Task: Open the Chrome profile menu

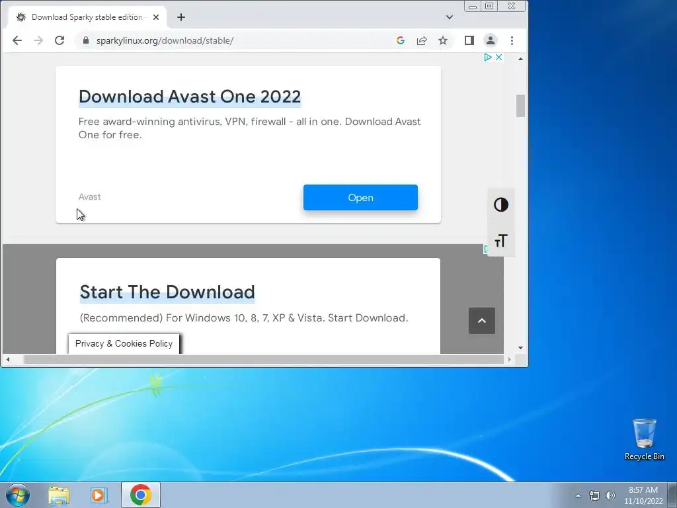Action: click(491, 40)
